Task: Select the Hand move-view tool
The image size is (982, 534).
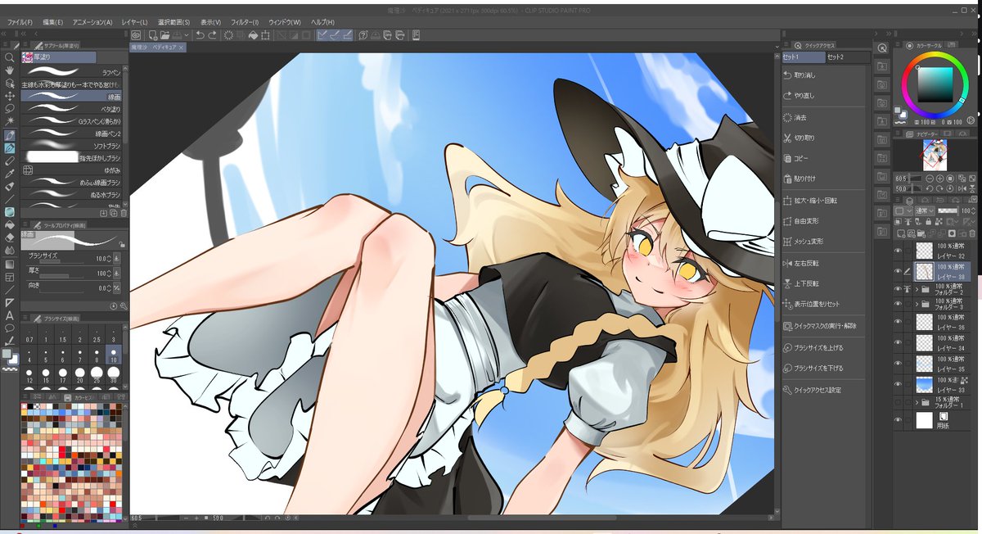Action: pyautogui.click(x=9, y=70)
